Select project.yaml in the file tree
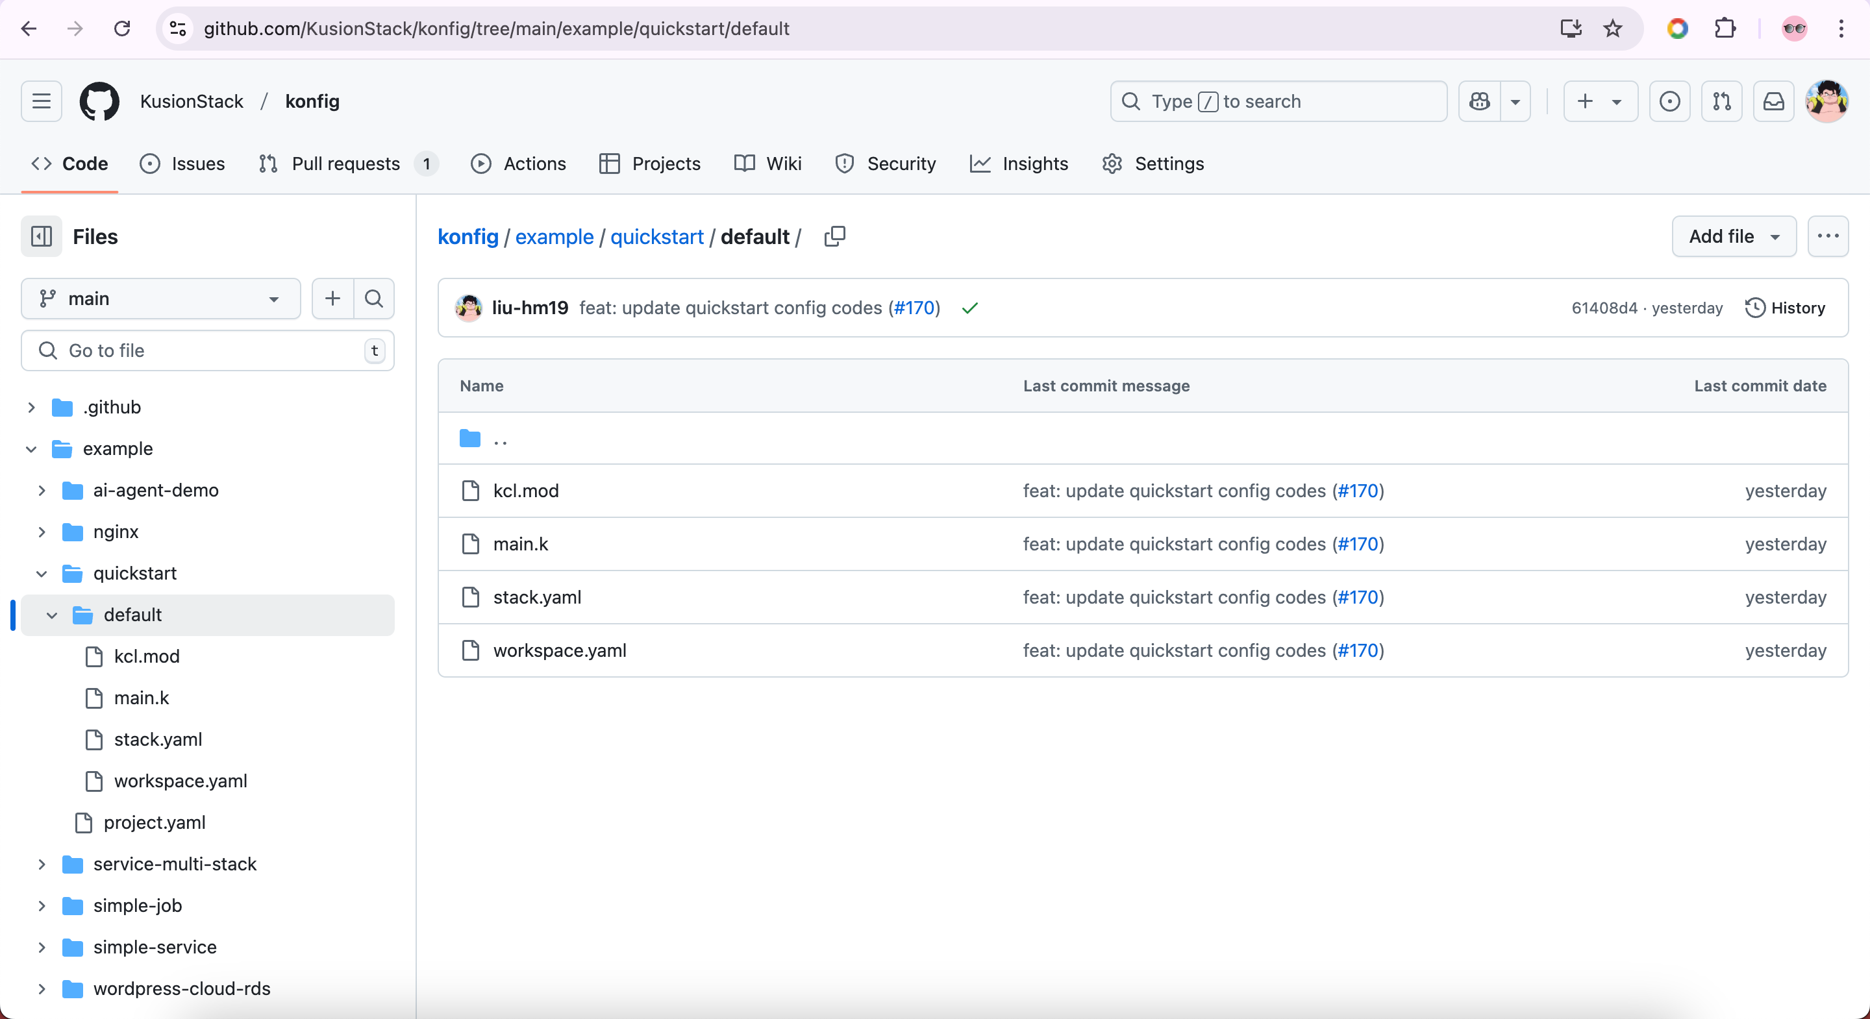The height and width of the screenshot is (1019, 1870). 154,822
